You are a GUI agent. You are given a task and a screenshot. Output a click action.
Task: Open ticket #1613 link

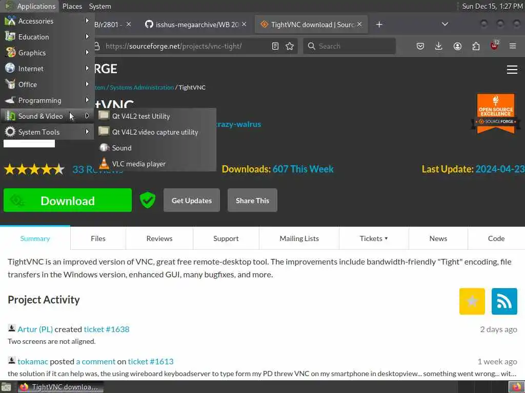tap(151, 361)
